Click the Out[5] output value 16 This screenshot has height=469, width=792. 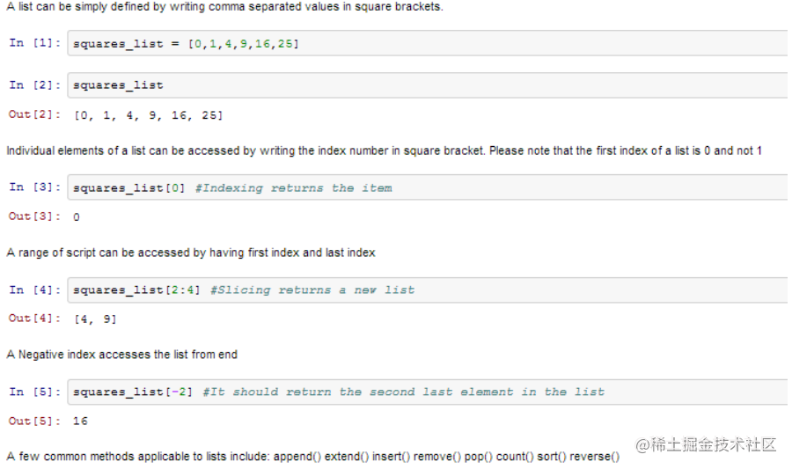tap(80, 421)
